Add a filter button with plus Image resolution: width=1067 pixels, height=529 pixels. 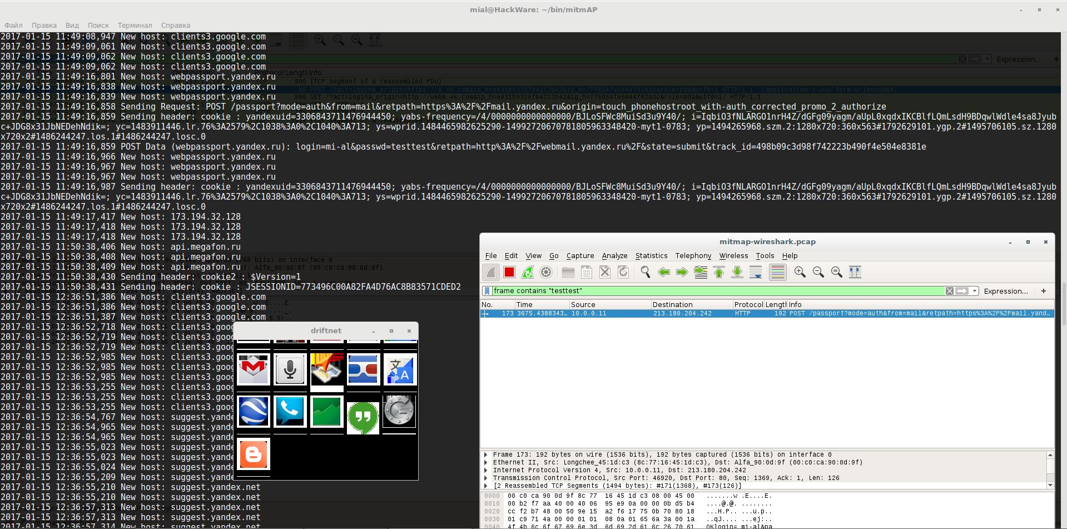pyautogui.click(x=1043, y=291)
